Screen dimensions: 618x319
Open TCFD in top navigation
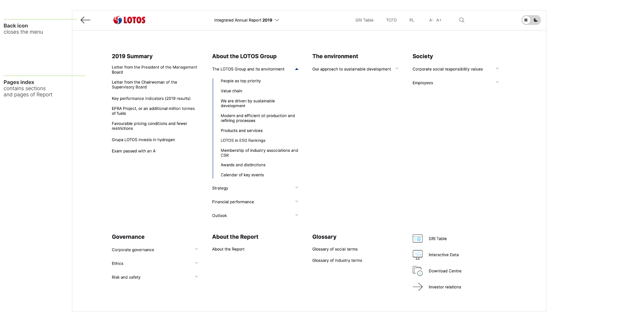(x=391, y=20)
